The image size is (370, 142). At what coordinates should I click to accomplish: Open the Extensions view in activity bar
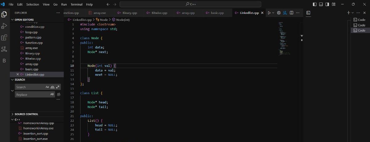click(4, 37)
